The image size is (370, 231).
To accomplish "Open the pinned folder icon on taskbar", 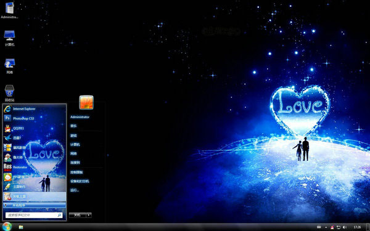I will [x=21, y=227].
